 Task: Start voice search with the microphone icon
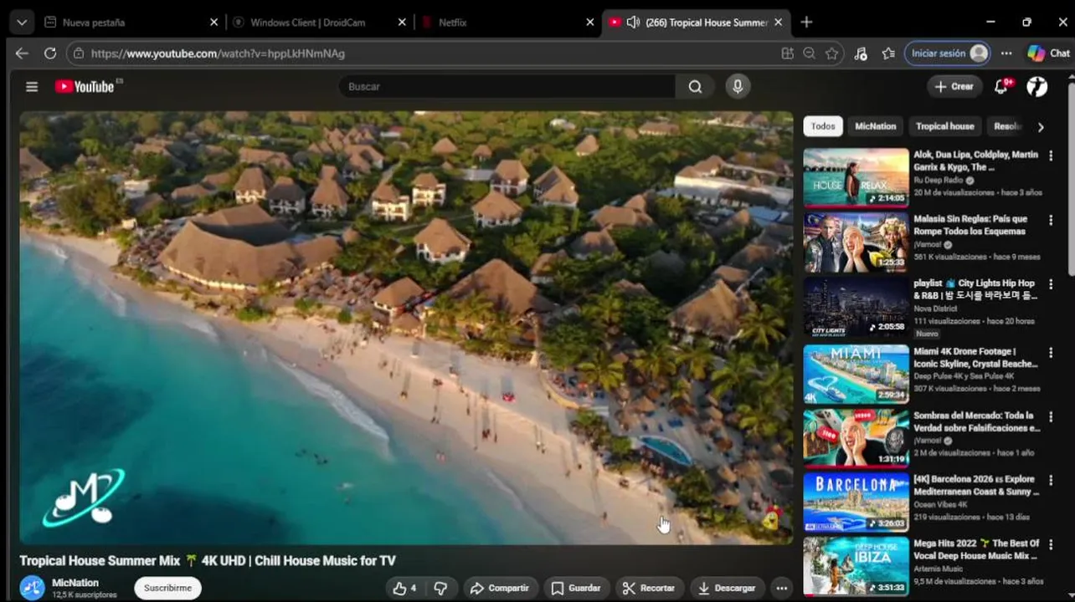738,86
